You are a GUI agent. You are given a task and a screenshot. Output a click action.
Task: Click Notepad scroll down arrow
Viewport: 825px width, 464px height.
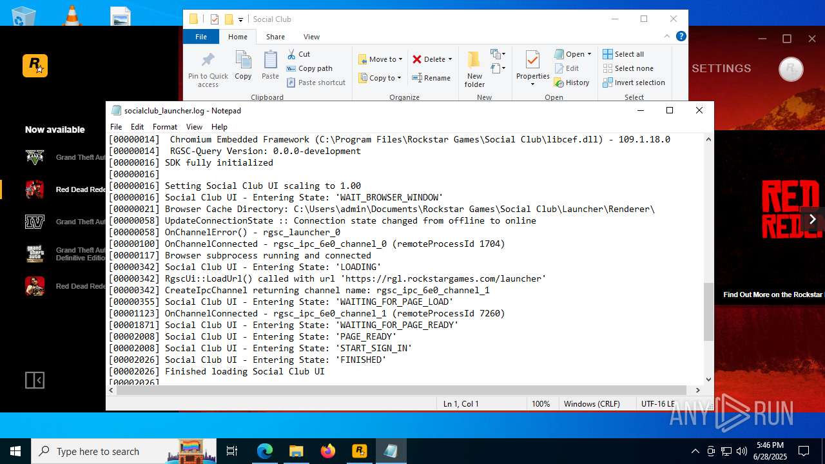point(708,380)
